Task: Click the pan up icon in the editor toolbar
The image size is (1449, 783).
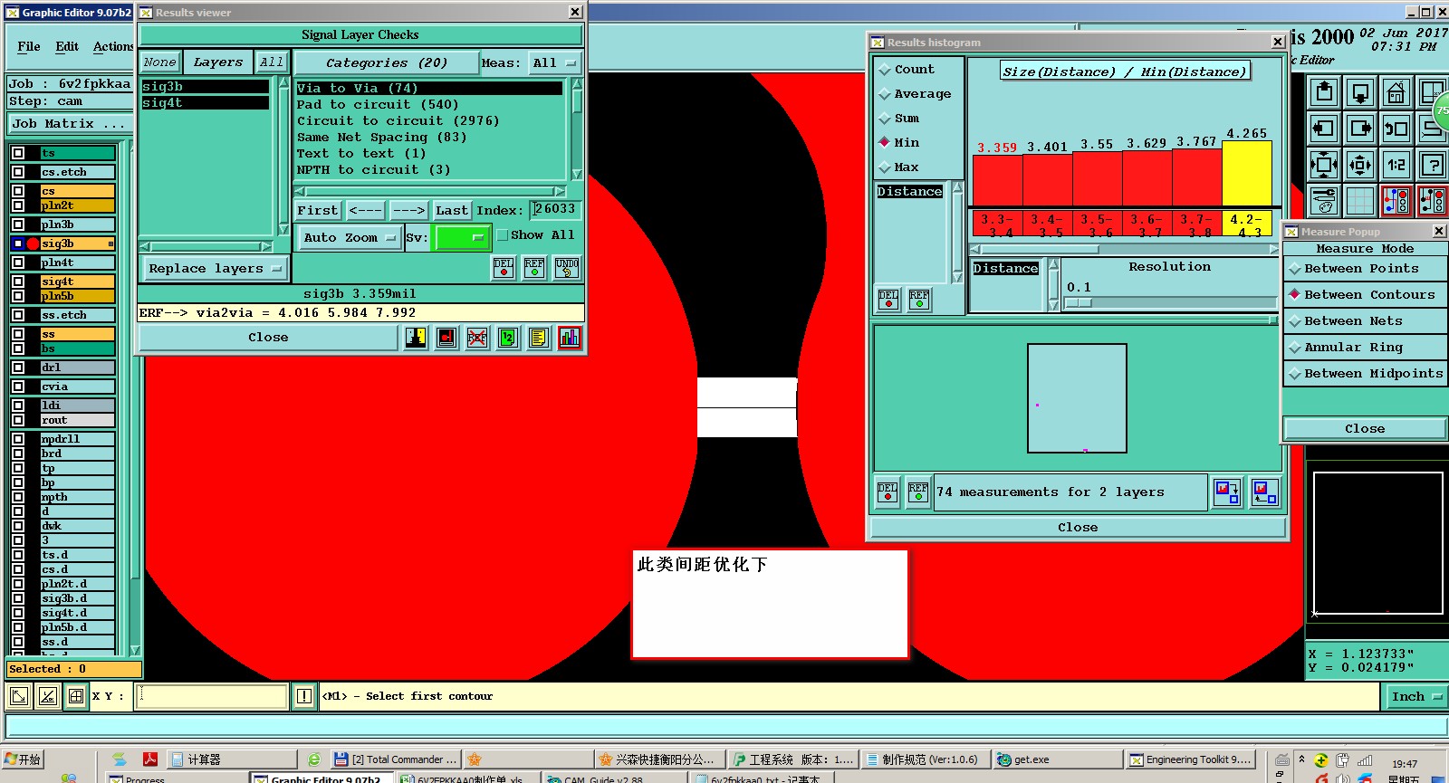Action: tap(1324, 93)
